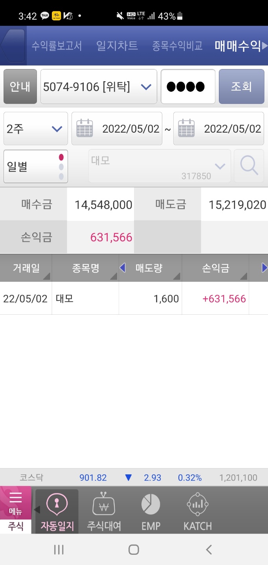The height and width of the screenshot is (565, 268).
Task: Open the start date calendar icon
Action: [84, 128]
